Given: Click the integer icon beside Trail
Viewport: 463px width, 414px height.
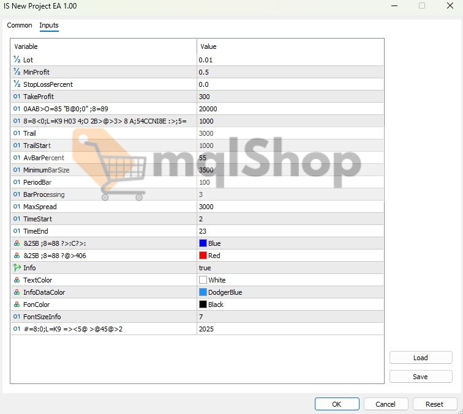Looking at the screenshot, I should (x=17, y=133).
